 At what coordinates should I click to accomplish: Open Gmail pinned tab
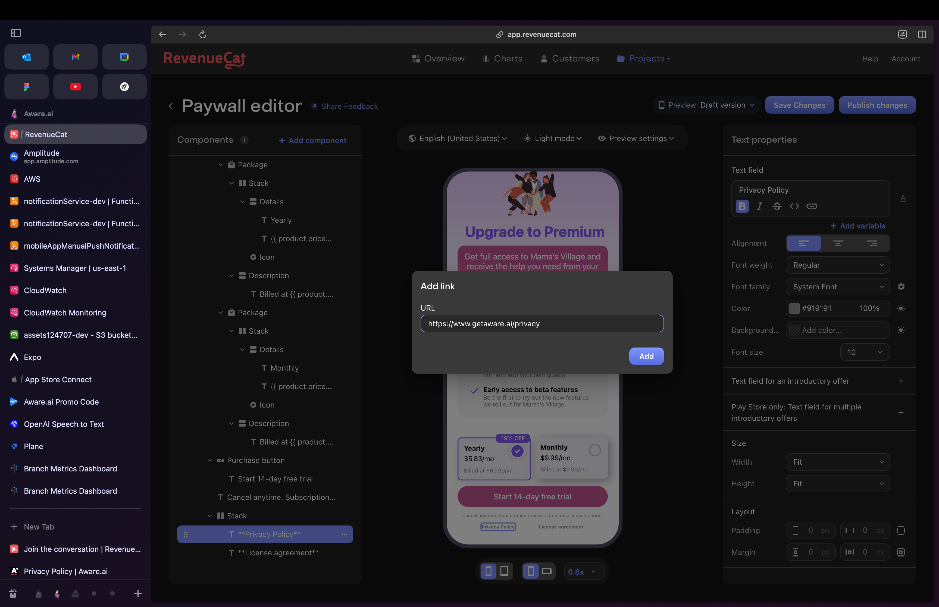tap(75, 57)
